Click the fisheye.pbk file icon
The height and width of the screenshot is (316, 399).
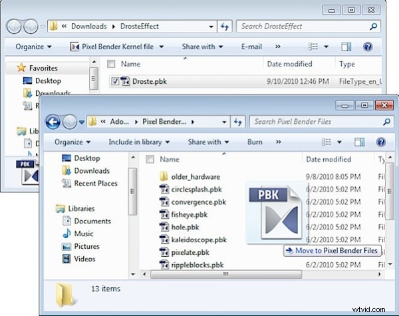tap(165, 214)
